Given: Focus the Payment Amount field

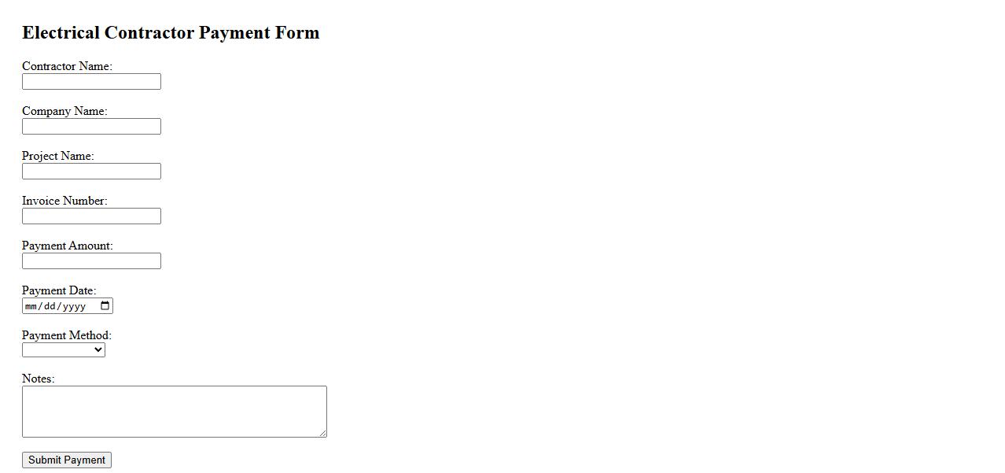Looking at the screenshot, I should pos(91,261).
